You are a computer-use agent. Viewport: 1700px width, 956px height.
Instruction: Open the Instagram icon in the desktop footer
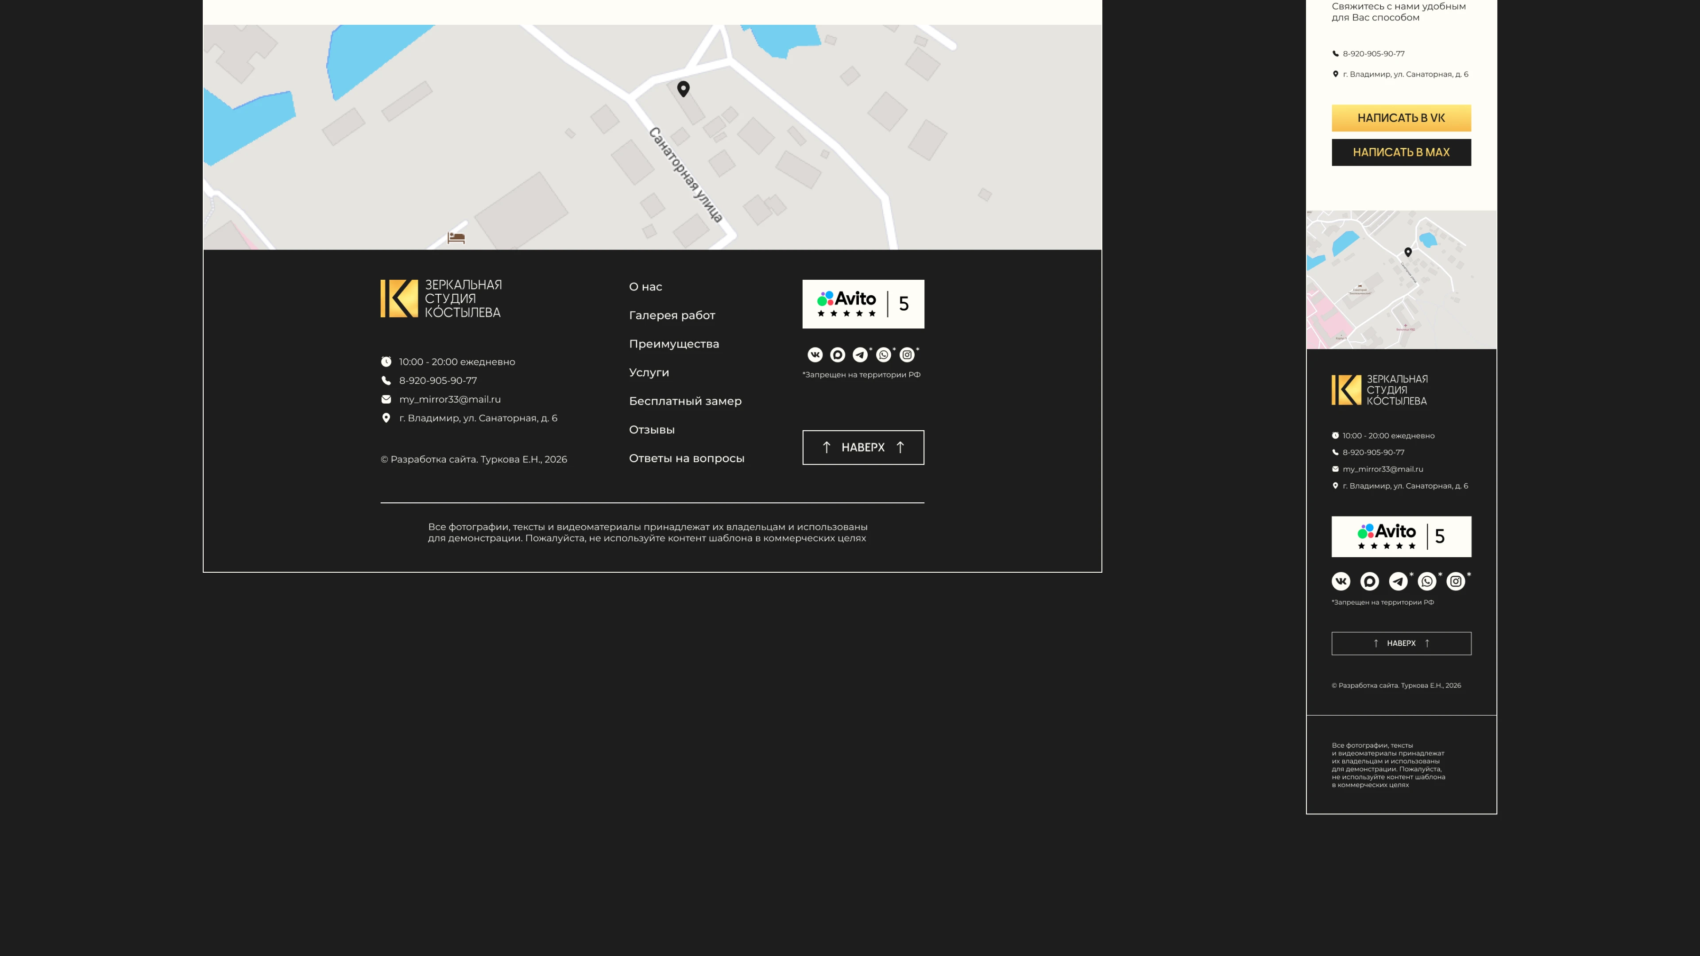908,355
